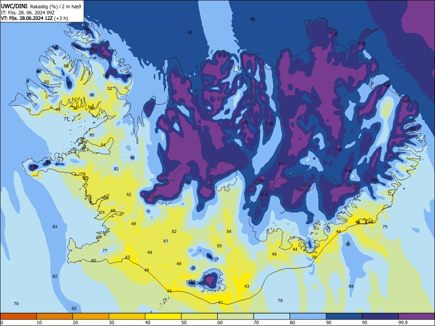Select the orange 10–20 legend color block
The image size is (435, 326).
coord(55,316)
